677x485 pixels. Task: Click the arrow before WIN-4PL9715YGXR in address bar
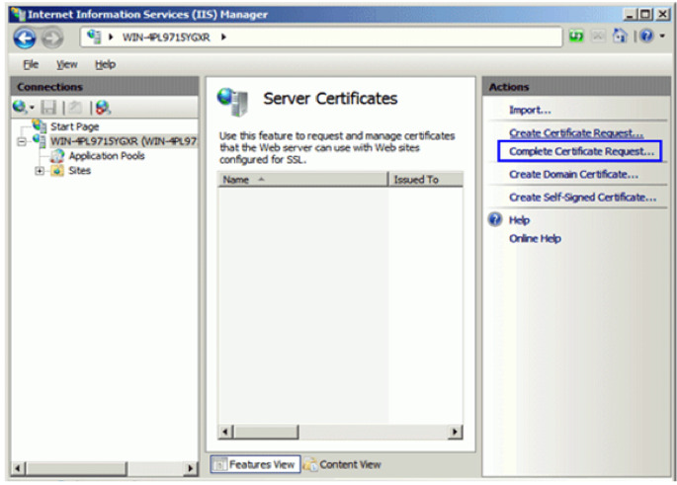(x=111, y=38)
